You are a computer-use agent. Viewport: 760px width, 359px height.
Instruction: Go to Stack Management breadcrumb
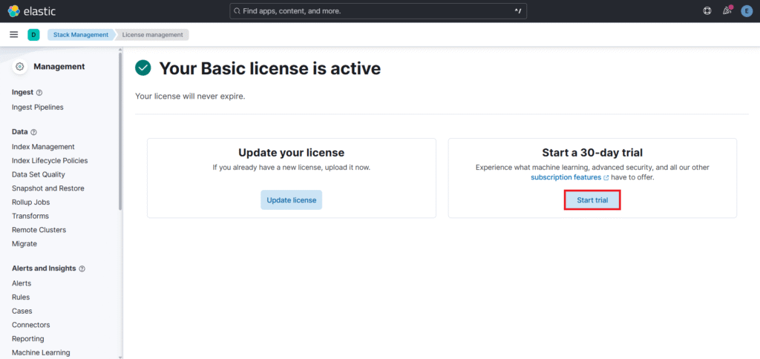click(x=81, y=35)
